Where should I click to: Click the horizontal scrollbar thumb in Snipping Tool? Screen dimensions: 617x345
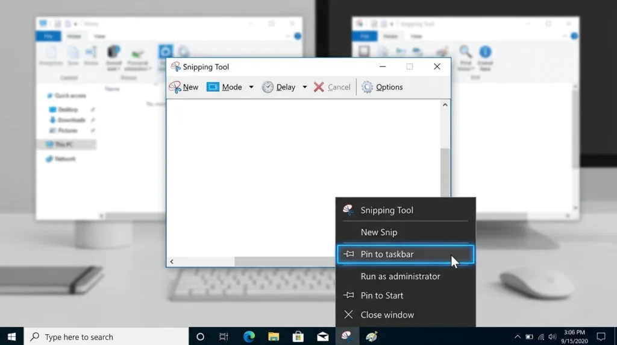click(284, 262)
